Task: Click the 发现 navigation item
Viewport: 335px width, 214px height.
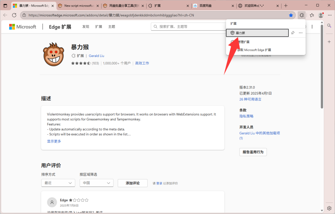Action: 85,27
